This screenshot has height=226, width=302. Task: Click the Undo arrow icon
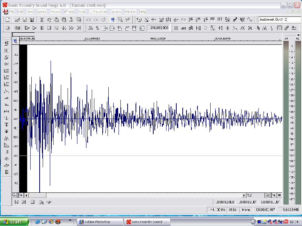point(88,20)
